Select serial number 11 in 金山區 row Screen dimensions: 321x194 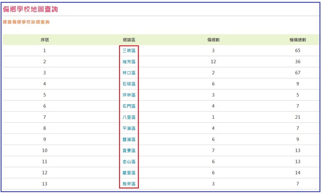pos(45,162)
